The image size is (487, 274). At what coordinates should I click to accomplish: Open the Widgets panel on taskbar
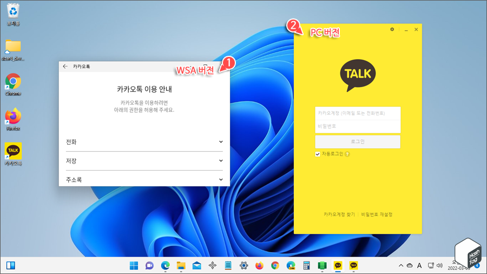(11, 266)
